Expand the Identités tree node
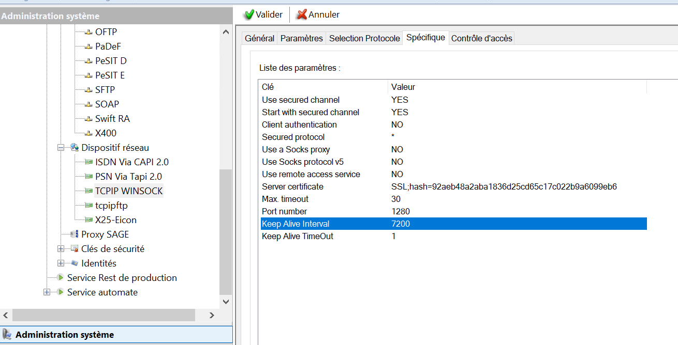678x345 pixels. pyautogui.click(x=61, y=263)
